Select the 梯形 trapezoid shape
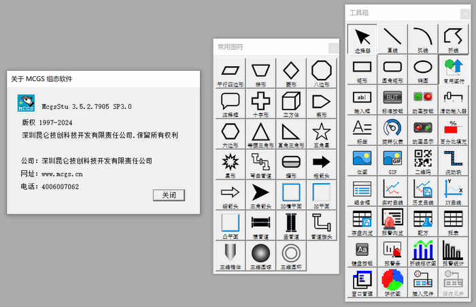Image resolution: width=476 pixels, height=307 pixels. (260, 74)
